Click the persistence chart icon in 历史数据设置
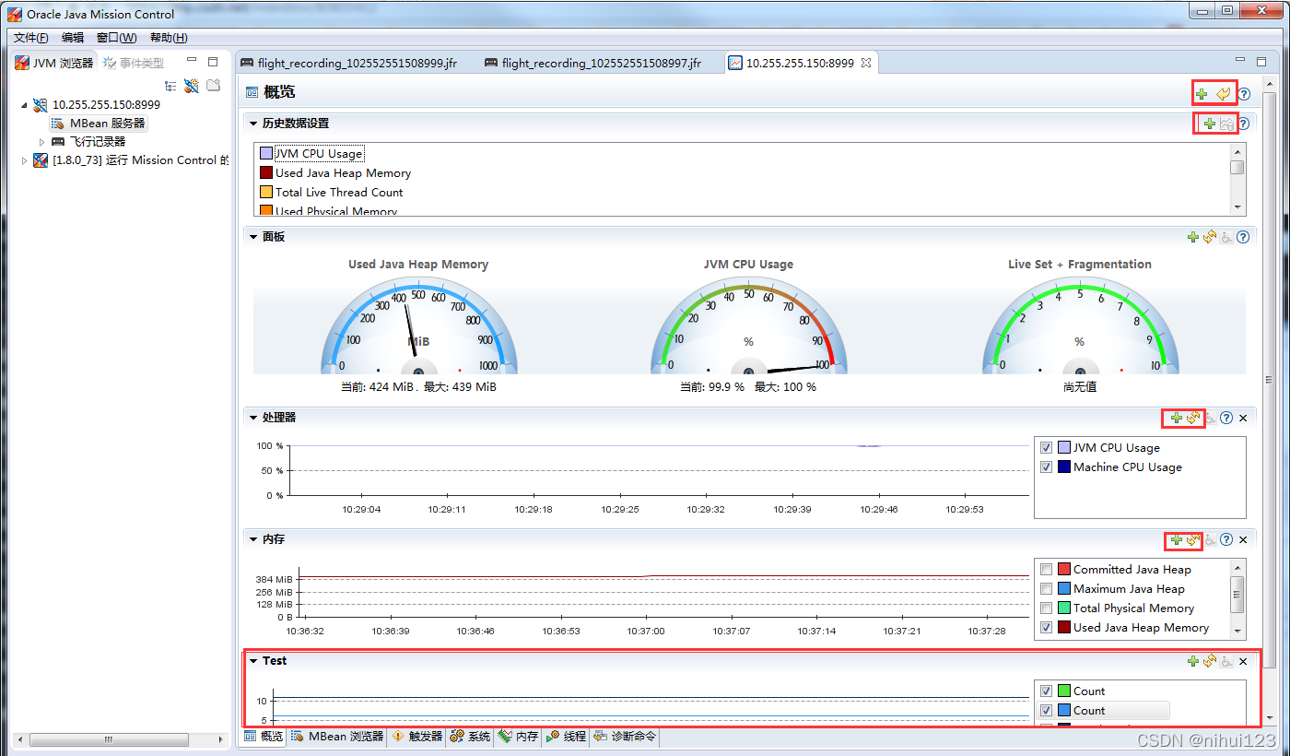 coord(1226,124)
